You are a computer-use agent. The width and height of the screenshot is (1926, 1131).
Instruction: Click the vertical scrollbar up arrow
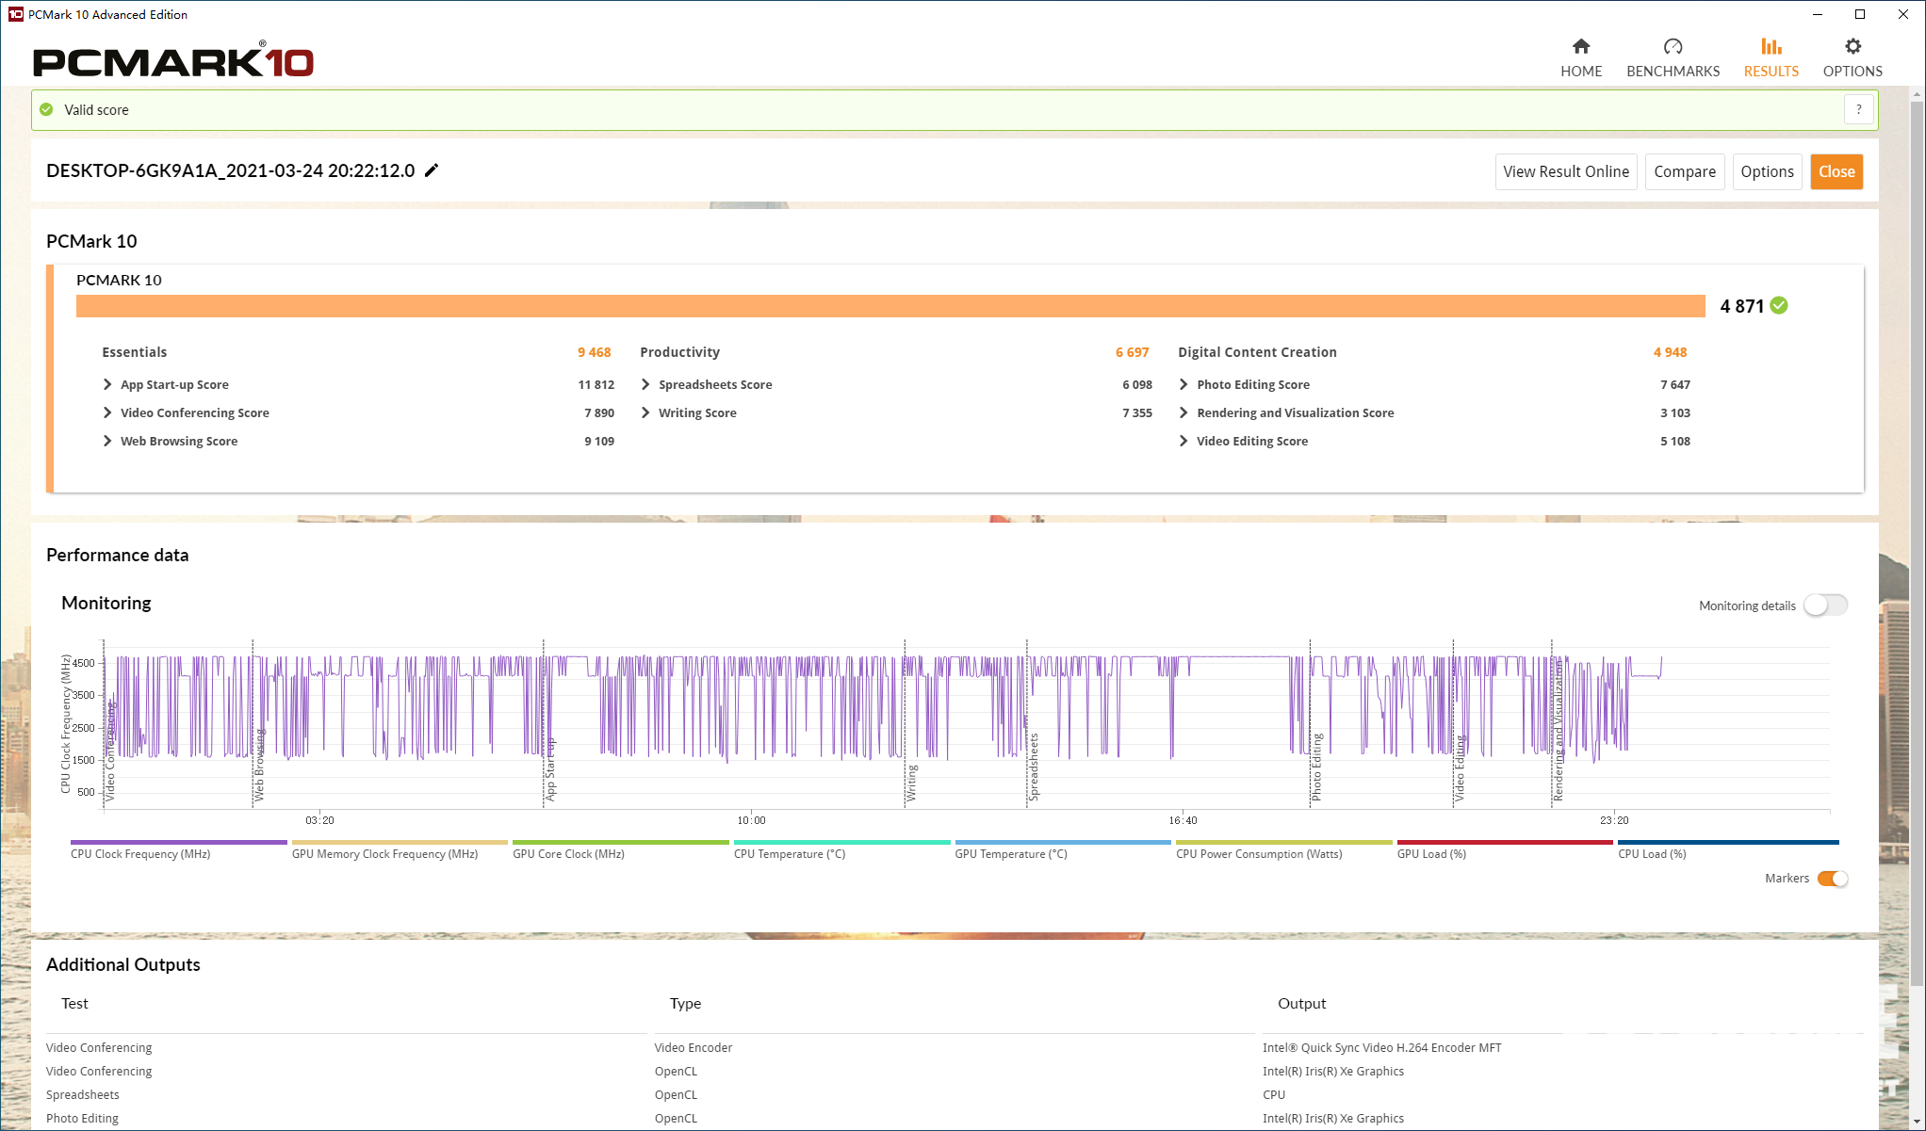click(x=1917, y=95)
